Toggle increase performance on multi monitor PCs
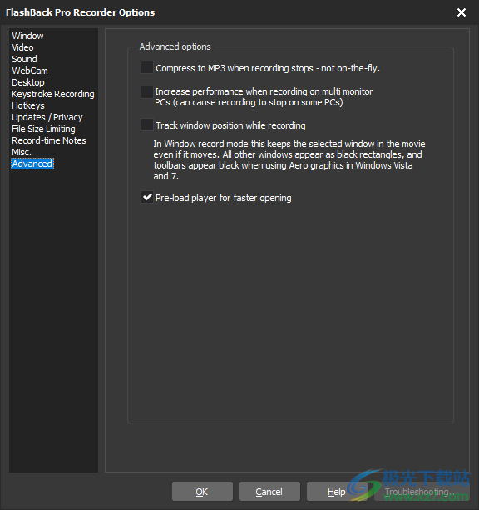 pyautogui.click(x=147, y=92)
